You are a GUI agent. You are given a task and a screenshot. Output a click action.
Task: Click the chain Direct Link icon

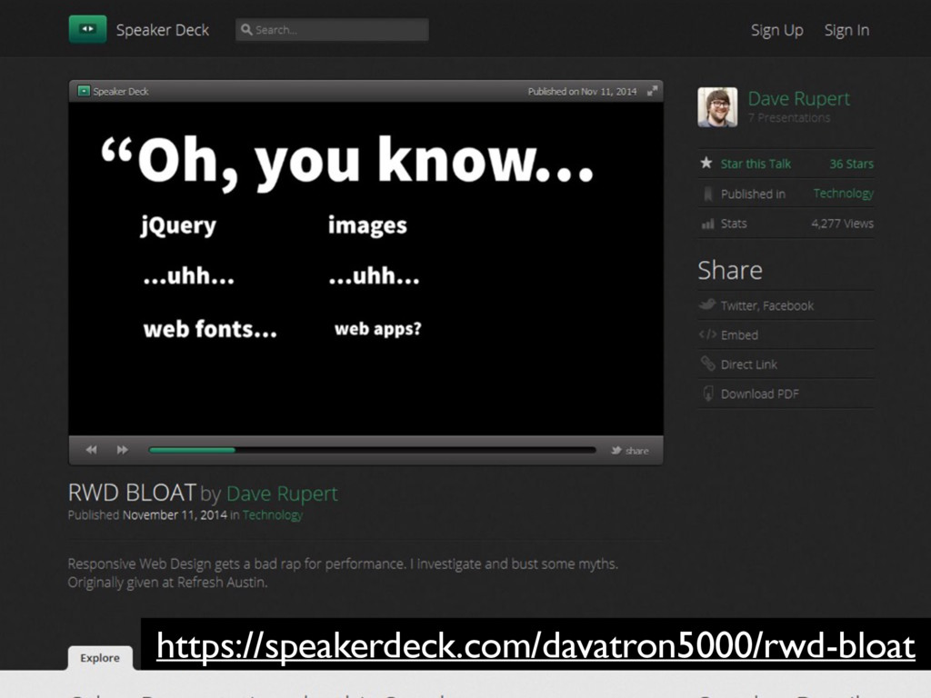pyautogui.click(x=707, y=364)
